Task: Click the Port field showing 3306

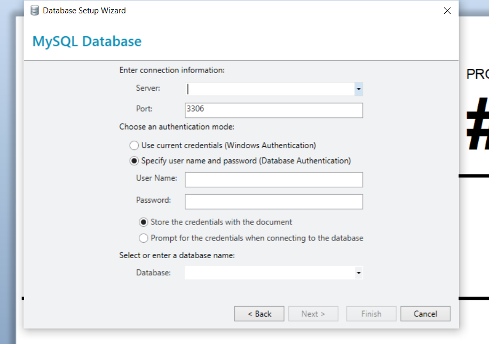Action: tap(274, 110)
